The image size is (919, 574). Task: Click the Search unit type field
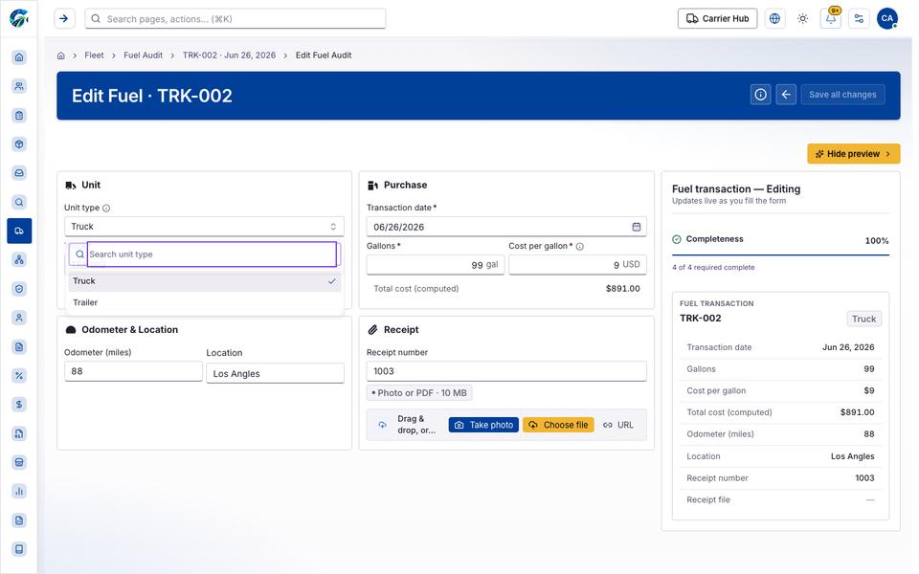(x=212, y=254)
